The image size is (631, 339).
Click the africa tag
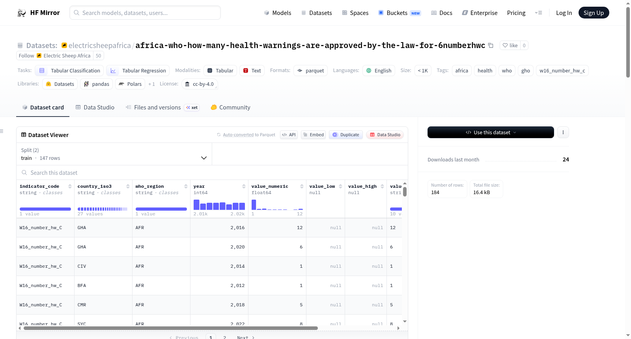pyautogui.click(x=462, y=70)
